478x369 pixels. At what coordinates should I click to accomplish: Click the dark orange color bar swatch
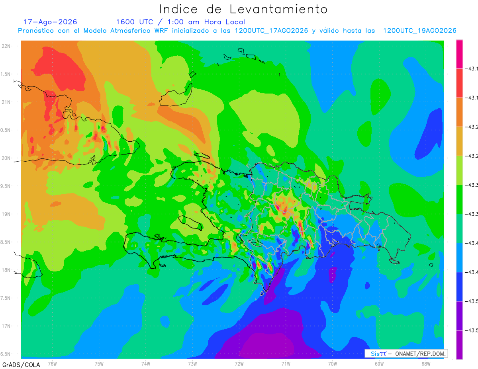click(x=459, y=112)
